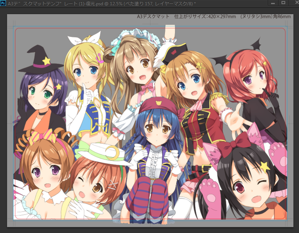Click the Photoshop Ps icon in title bar
The height and width of the screenshot is (233, 299).
(x=3, y=4)
